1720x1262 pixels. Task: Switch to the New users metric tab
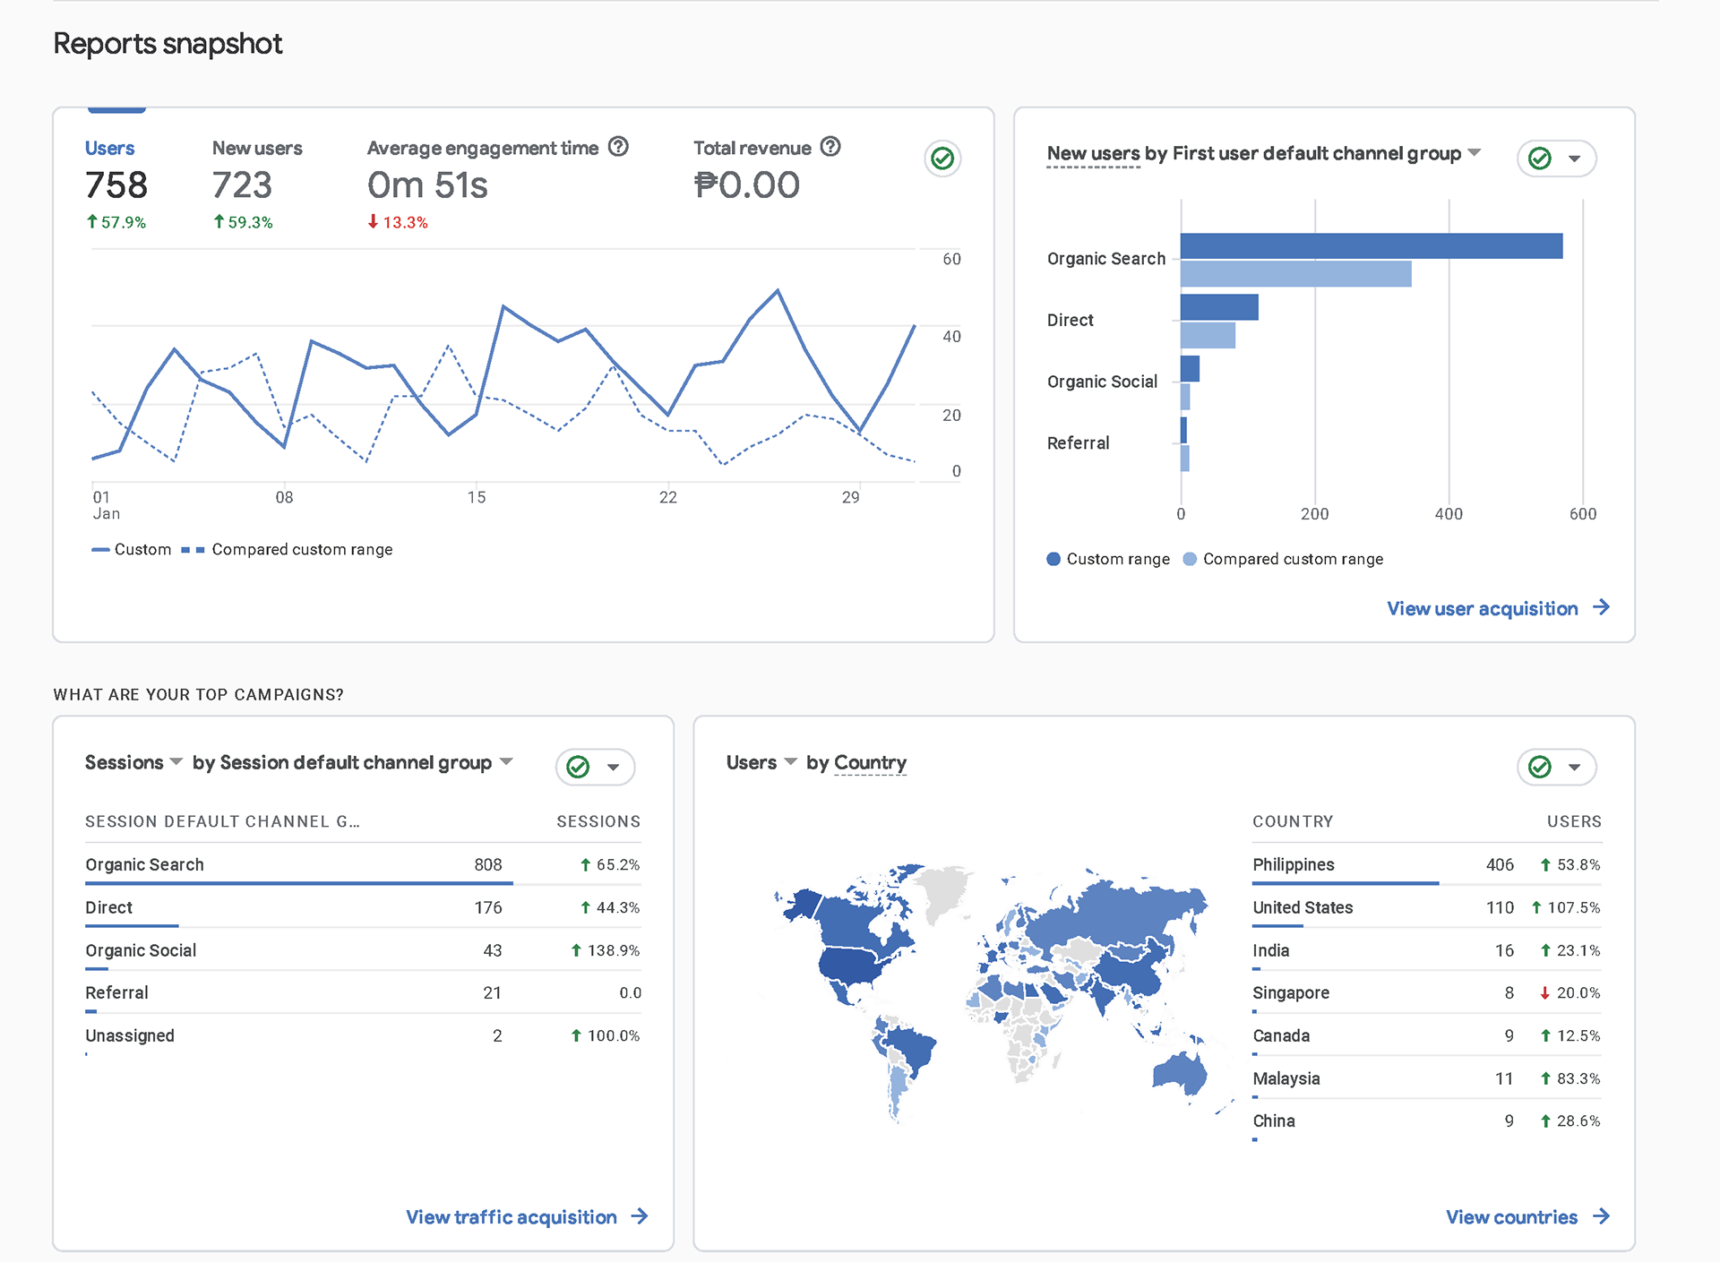(257, 148)
